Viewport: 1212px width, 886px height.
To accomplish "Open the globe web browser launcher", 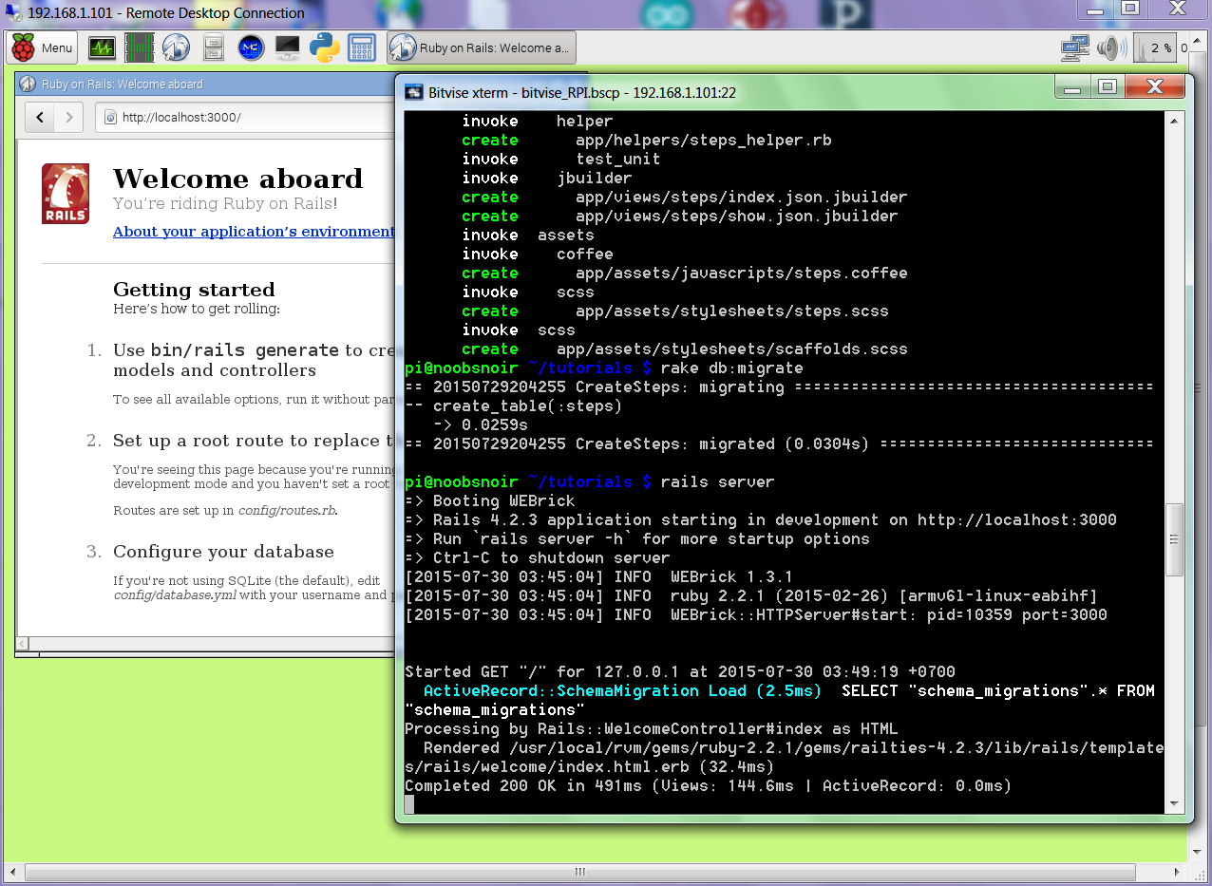I will (x=176, y=47).
